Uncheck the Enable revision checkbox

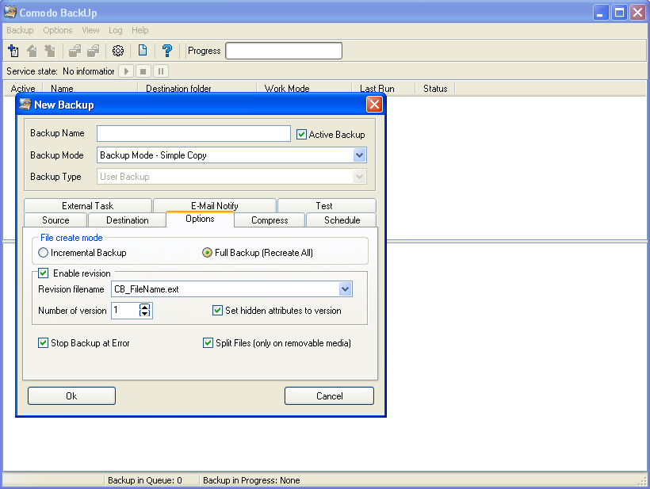43,273
